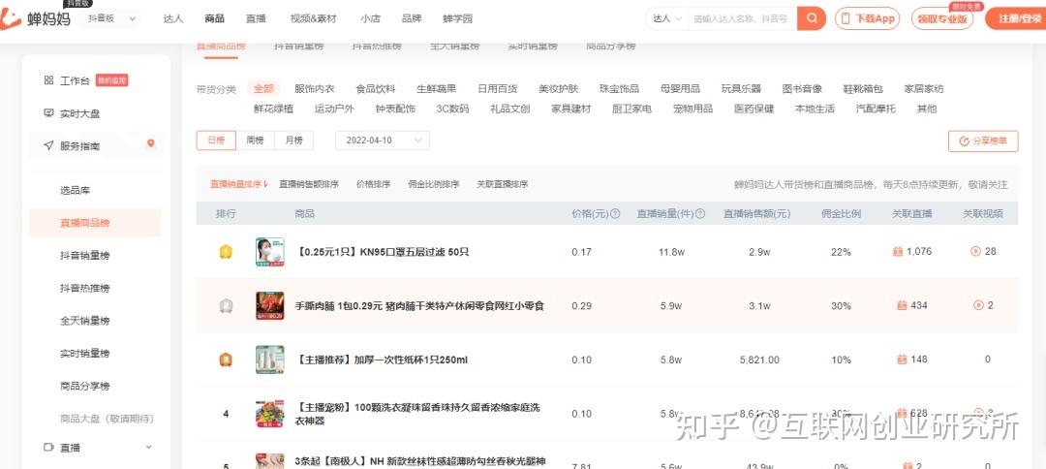
Task: Click 服务指南 navigation arrow icon
Action: [48, 144]
